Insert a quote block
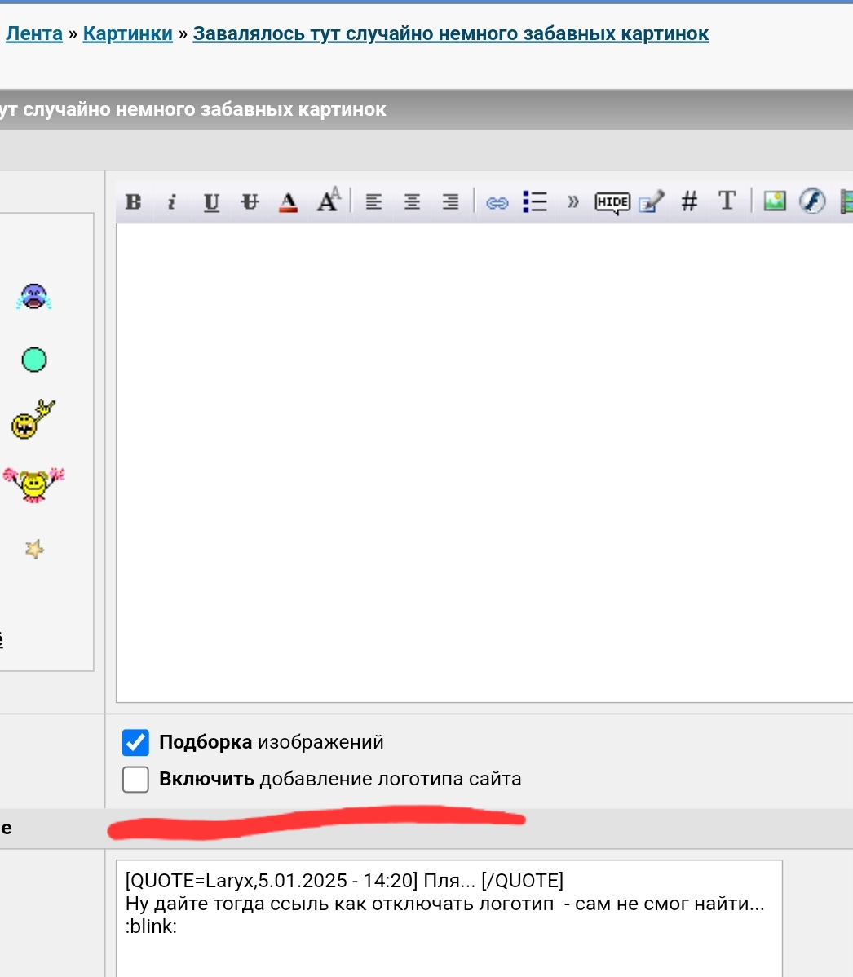This screenshot has height=977, width=853. click(572, 202)
